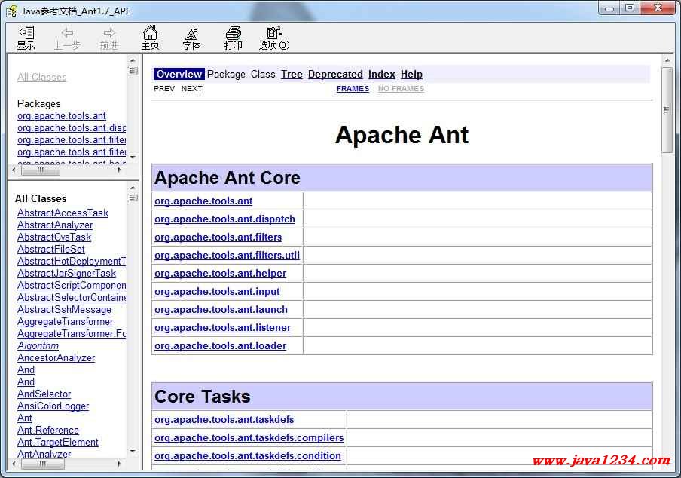This screenshot has width=681, height=478.
Task: Click the Packages pane scroll-up arrow
Action: [x=133, y=60]
